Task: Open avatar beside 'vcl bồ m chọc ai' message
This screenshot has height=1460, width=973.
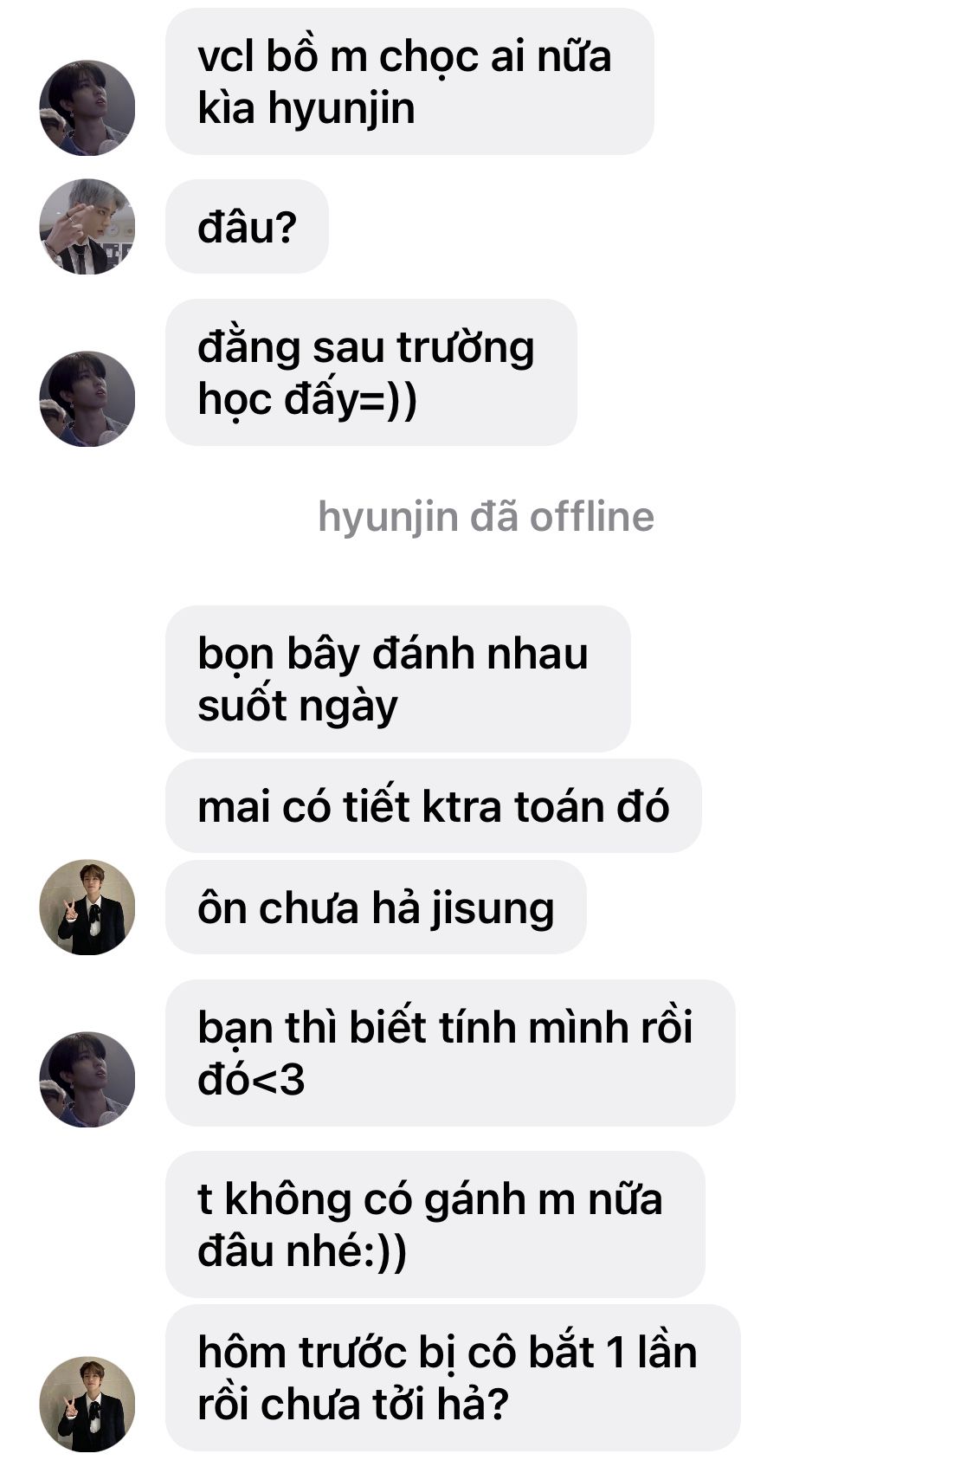Action: [87, 107]
